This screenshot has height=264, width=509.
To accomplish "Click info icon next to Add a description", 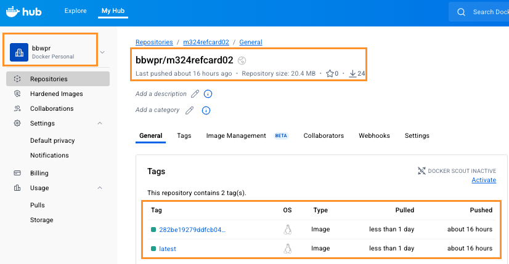I will click(x=208, y=94).
